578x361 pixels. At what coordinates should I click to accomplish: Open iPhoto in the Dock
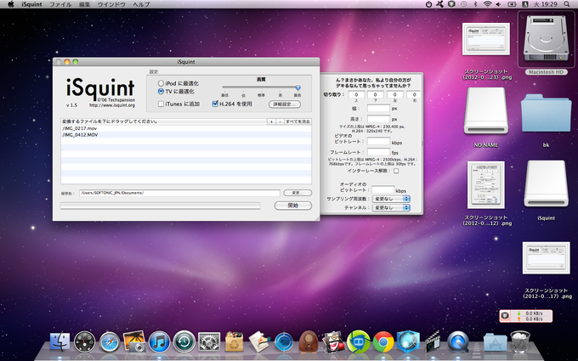pos(134,341)
